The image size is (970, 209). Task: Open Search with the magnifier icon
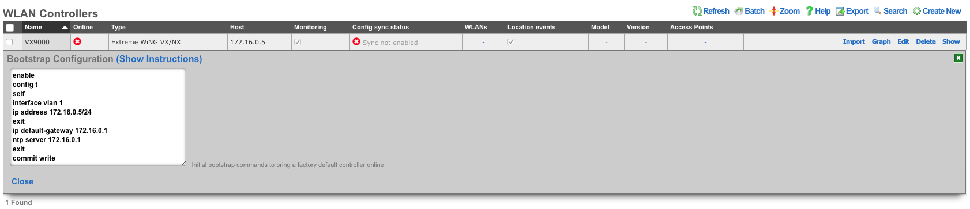click(877, 11)
